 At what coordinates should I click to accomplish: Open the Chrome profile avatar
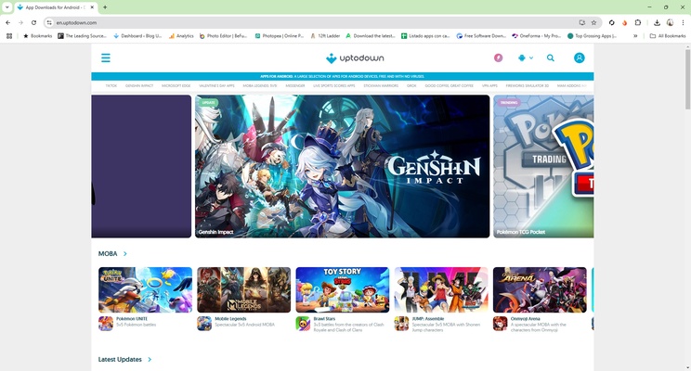click(670, 22)
